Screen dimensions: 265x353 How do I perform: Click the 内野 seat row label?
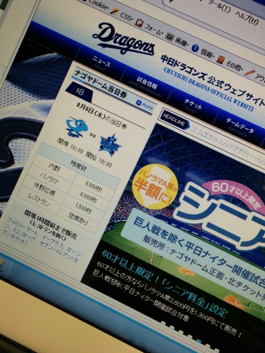point(54,168)
